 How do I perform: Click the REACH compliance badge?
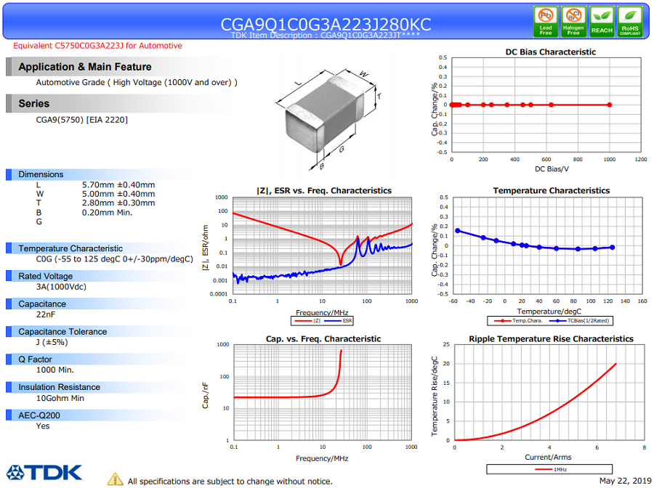602,22
